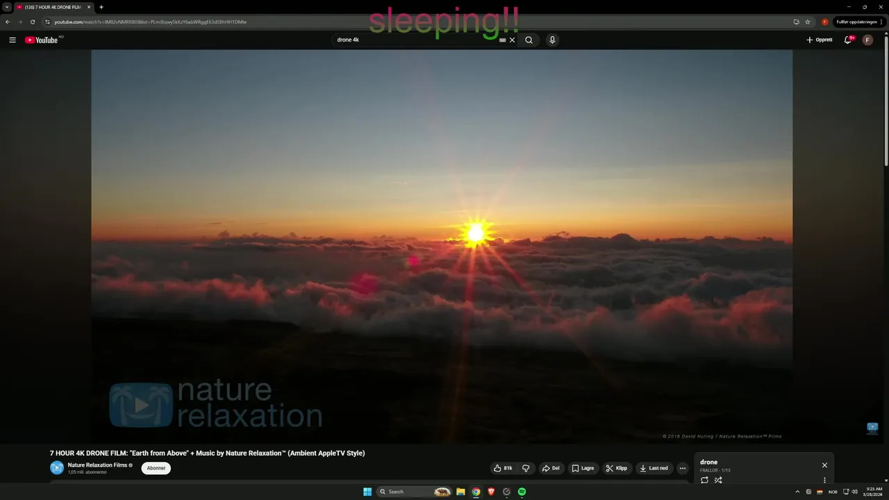889x500 pixels.
Task: Subscribe using the Abonner button
Action: (156, 468)
